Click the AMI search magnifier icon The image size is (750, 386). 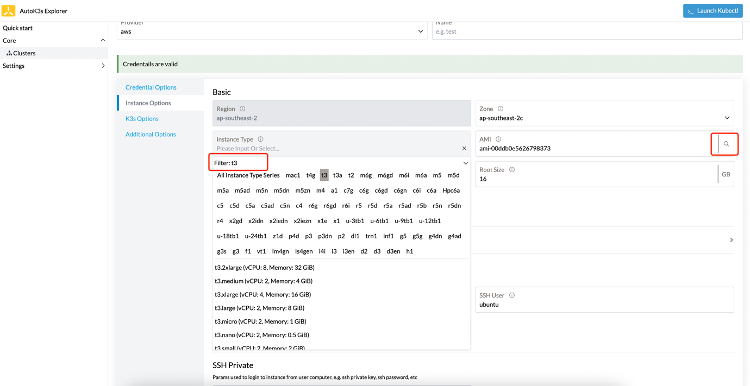point(726,144)
